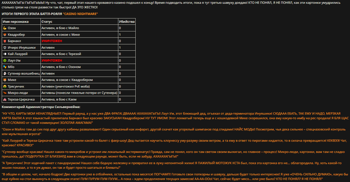Click the kill count 0 in Барнакл row
Screen dimensions: 350x182
tap(120, 41)
